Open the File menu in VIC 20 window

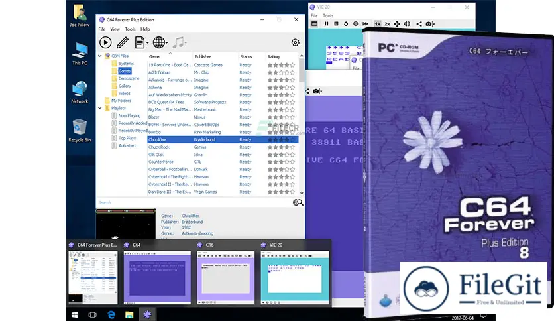314,15
